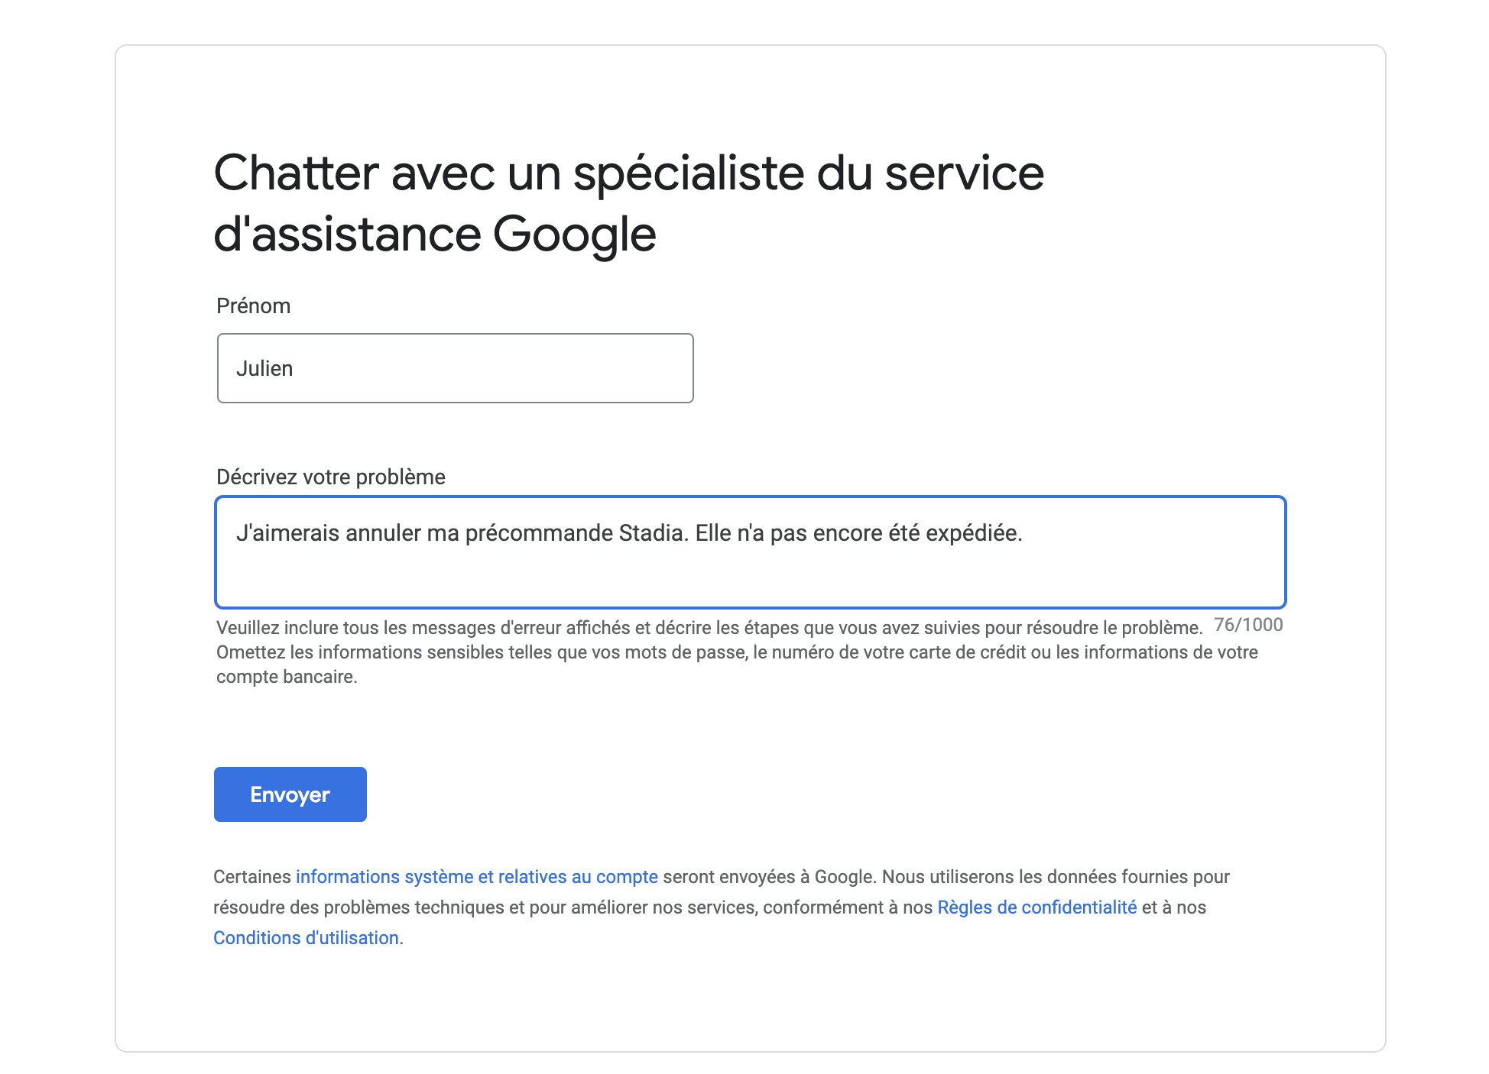
Task: Click the word Certaines in the disclaimer
Action: 252,877
